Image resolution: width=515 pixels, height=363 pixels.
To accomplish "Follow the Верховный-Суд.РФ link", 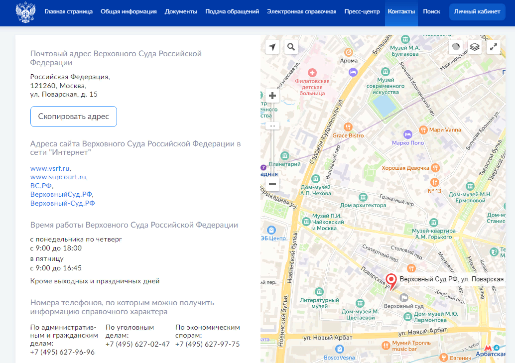I will 62,203.
